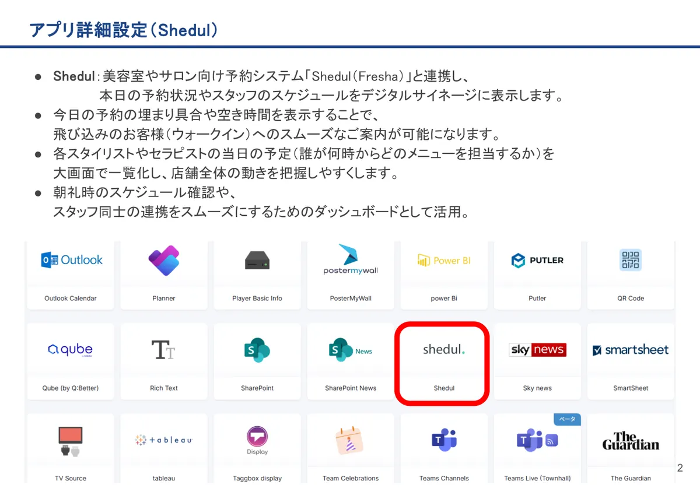Open the Teams Channels icon

pos(444,440)
